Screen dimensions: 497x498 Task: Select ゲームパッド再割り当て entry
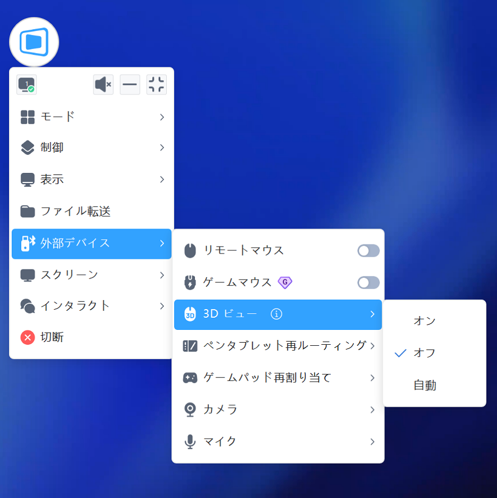tap(267, 378)
